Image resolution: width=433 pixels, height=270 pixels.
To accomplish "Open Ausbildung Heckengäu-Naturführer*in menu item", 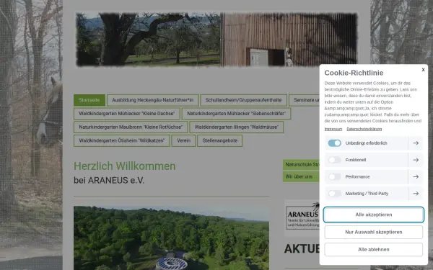I will 153,100.
